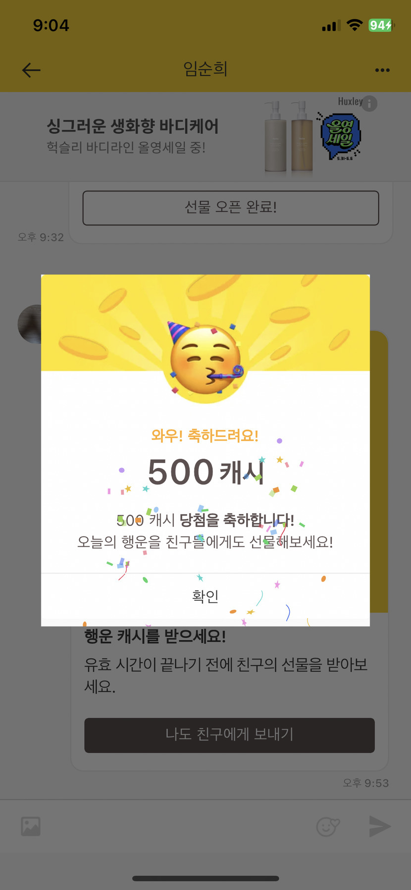
Task: Tap the chat title 임순희
Action: [205, 69]
